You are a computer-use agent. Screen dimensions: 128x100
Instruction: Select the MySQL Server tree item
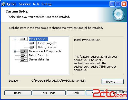tap(38, 39)
